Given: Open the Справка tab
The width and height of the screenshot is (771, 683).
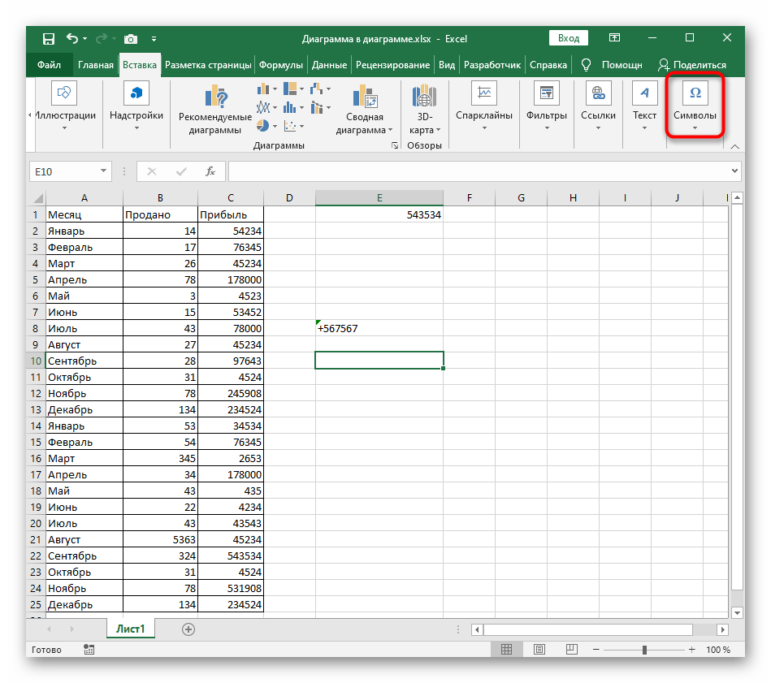Looking at the screenshot, I should coord(548,65).
